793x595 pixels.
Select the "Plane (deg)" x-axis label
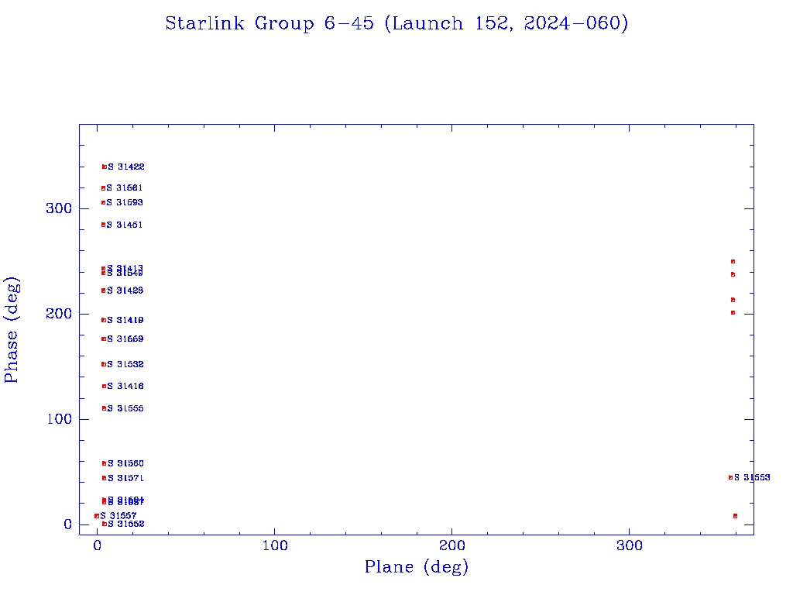pos(417,567)
